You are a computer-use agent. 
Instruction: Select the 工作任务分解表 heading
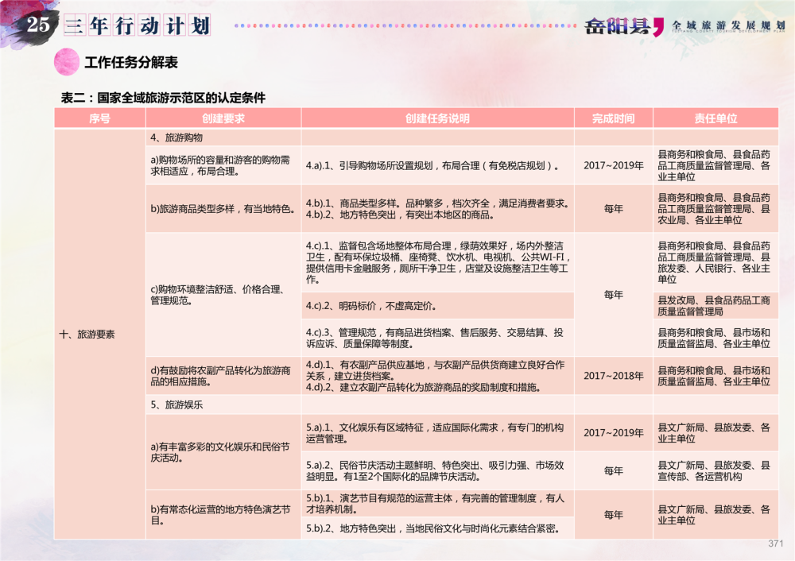[x=131, y=63]
